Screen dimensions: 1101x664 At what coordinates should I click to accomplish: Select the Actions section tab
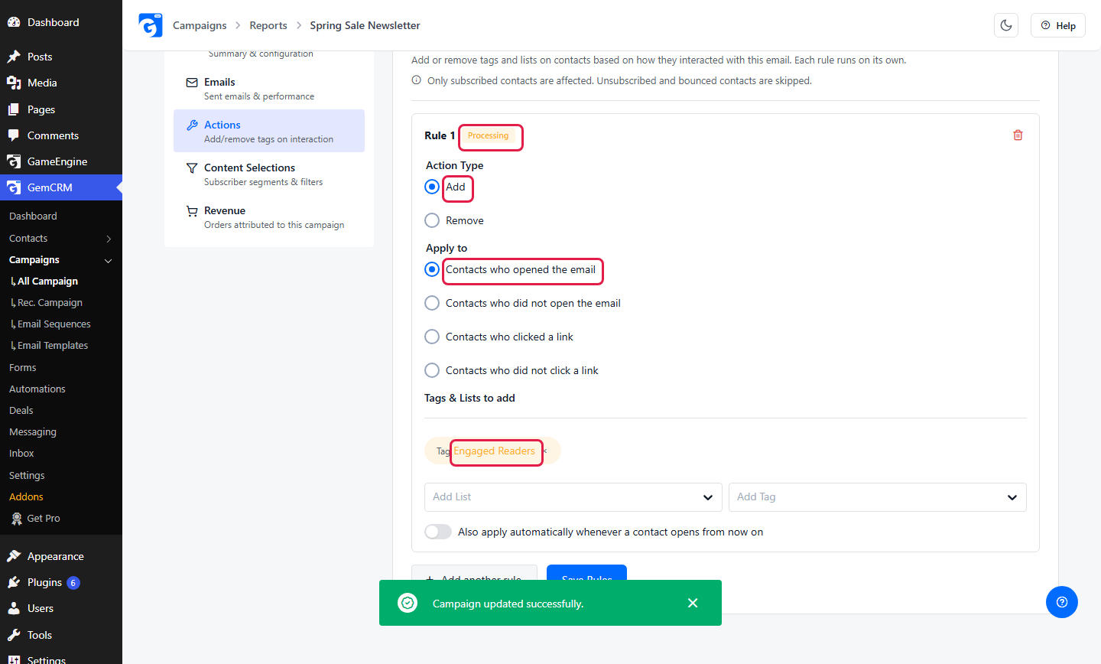pos(269,131)
